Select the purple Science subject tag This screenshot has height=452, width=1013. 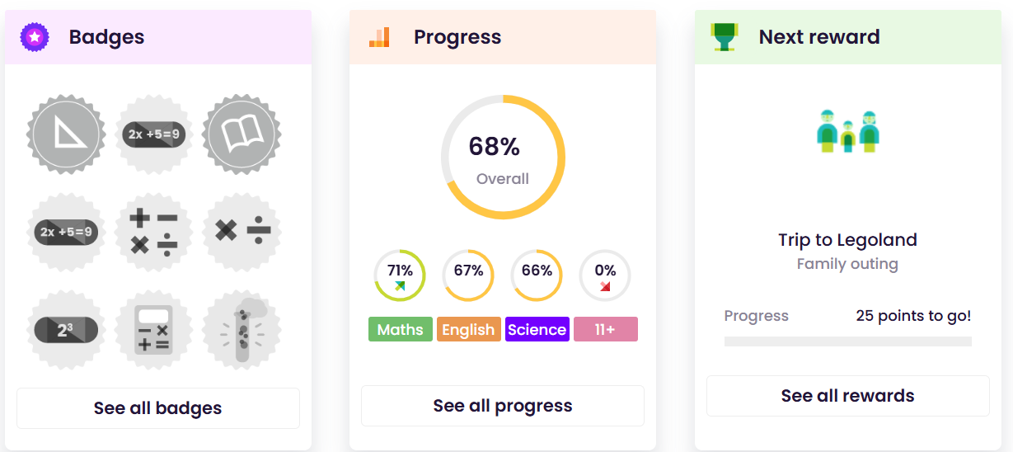pos(537,329)
